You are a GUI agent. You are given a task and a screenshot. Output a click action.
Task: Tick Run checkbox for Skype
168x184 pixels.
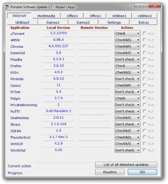(x=144, y=124)
